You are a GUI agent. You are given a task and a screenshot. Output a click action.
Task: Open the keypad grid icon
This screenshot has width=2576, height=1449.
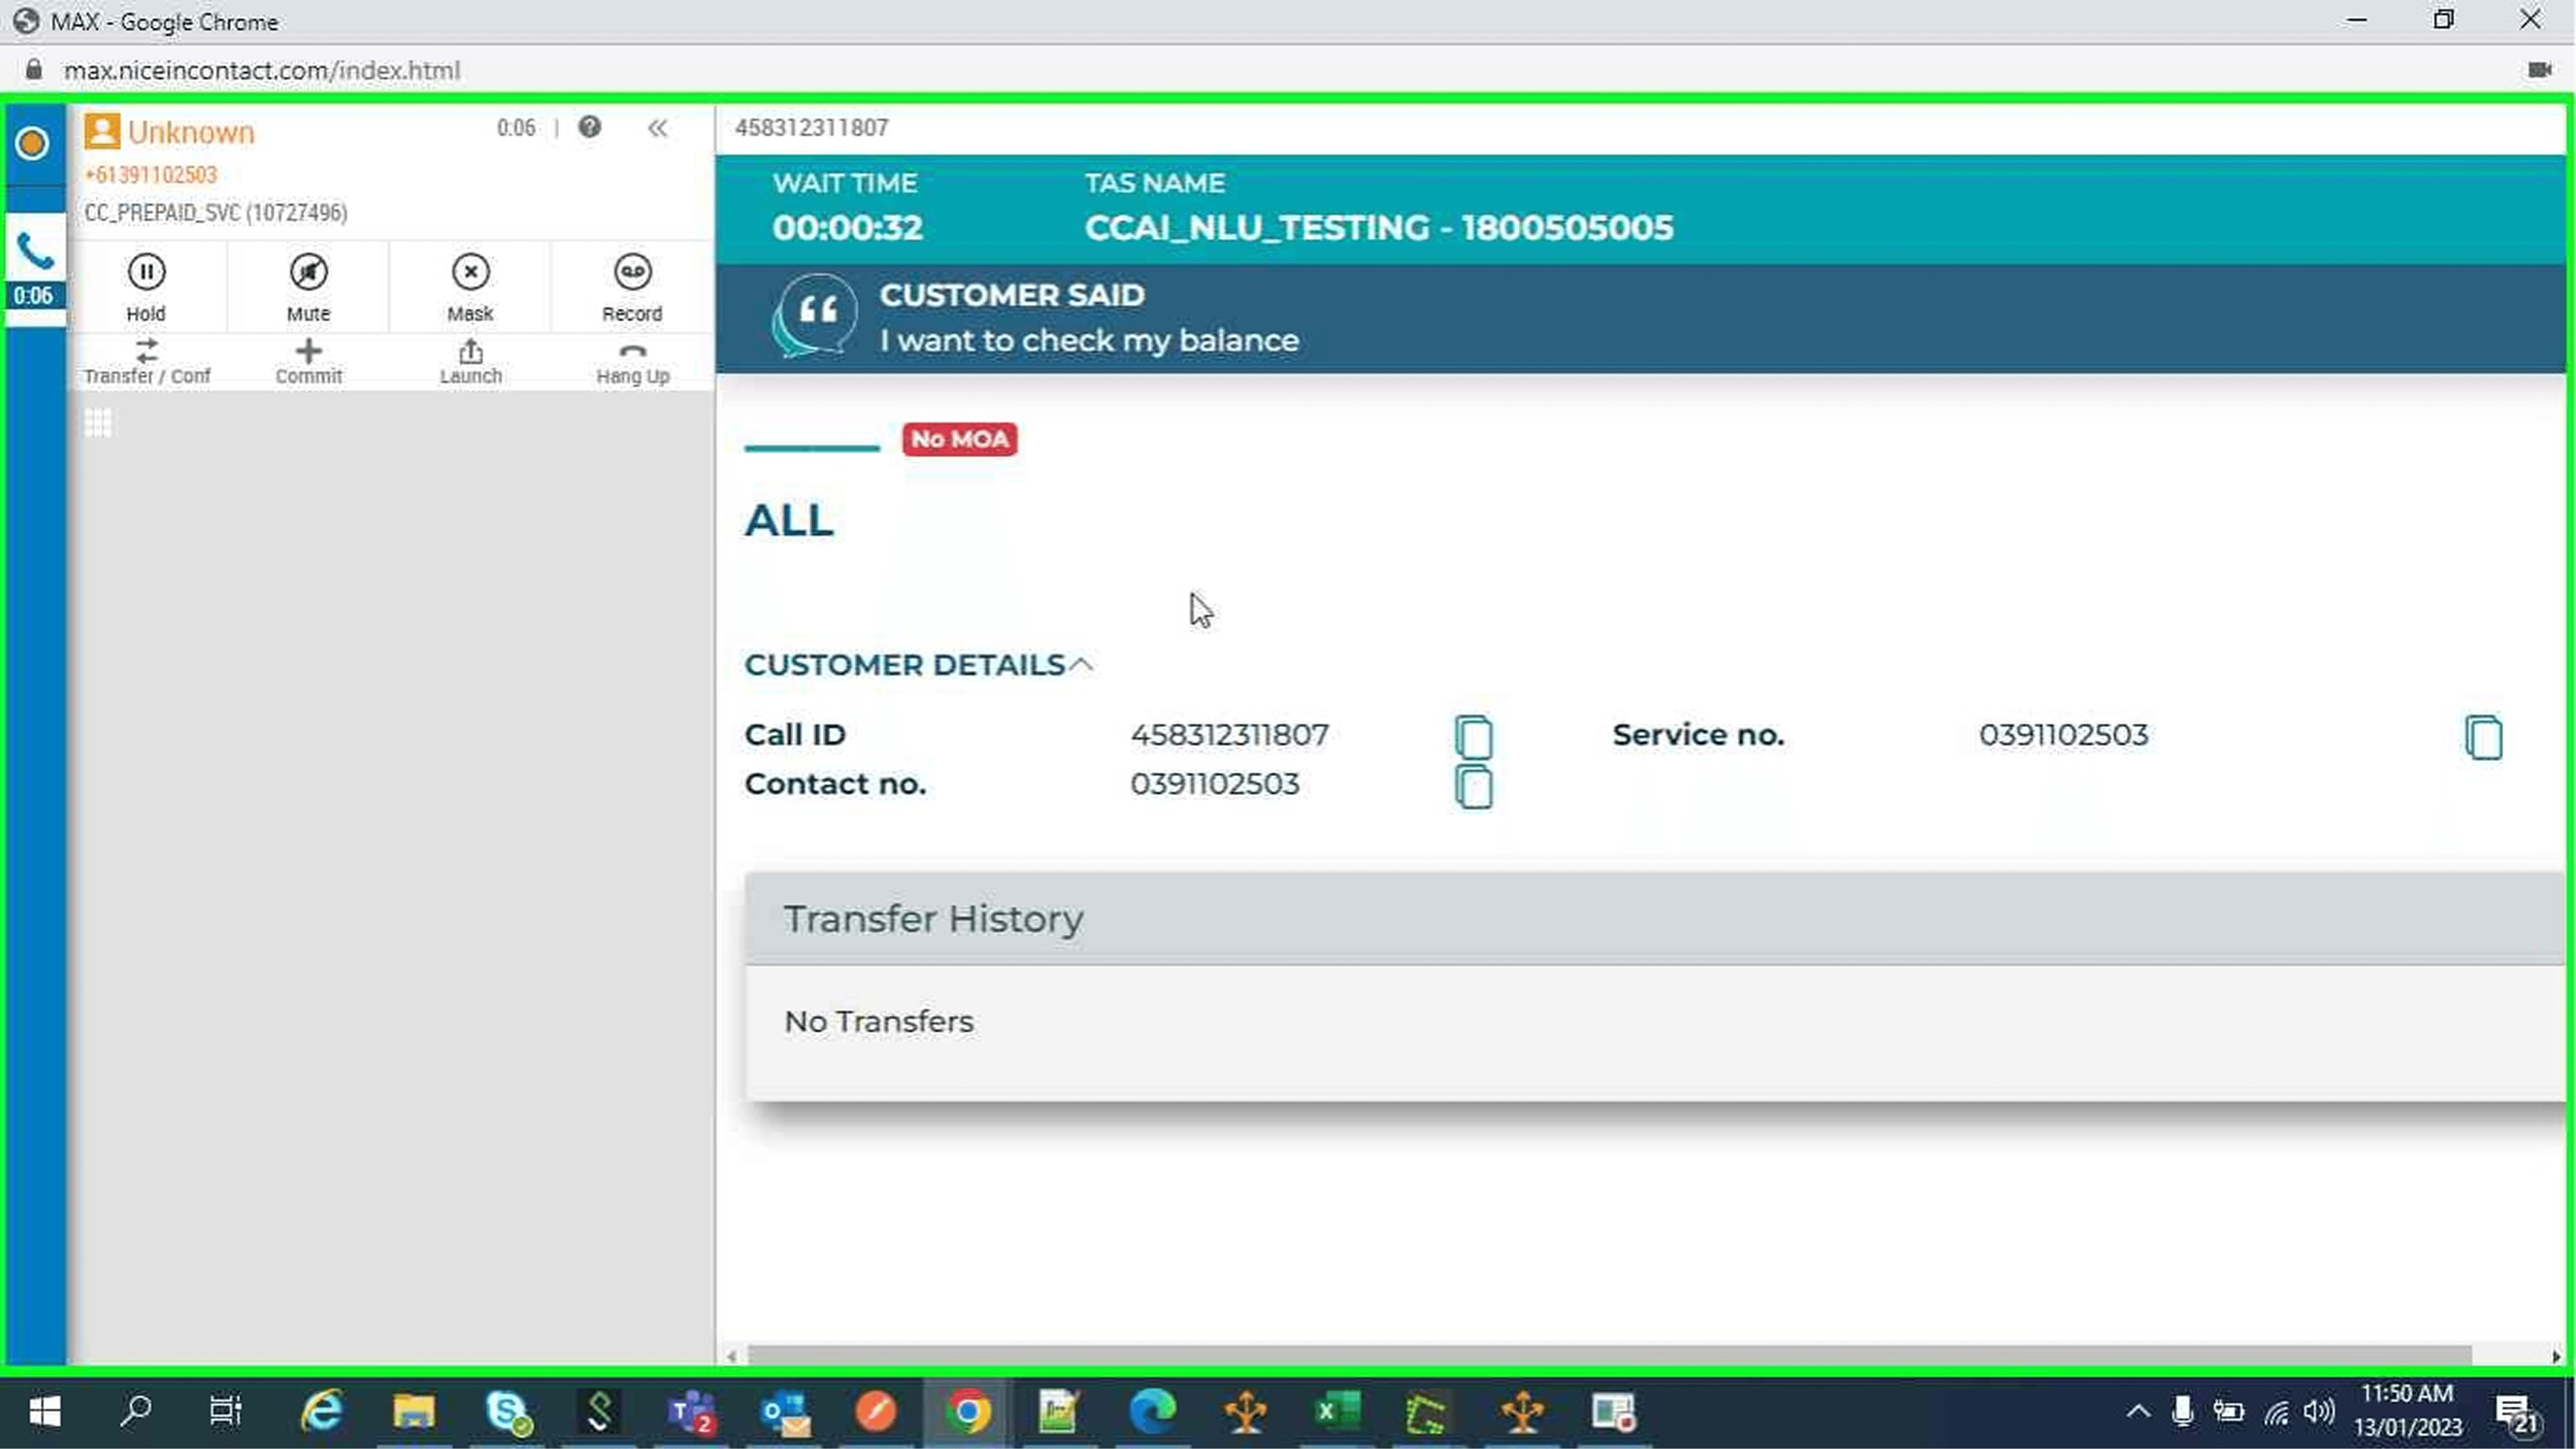click(x=98, y=422)
